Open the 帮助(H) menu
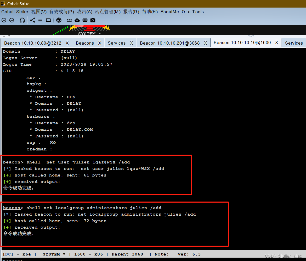The image size is (306, 261). [x=150, y=12]
